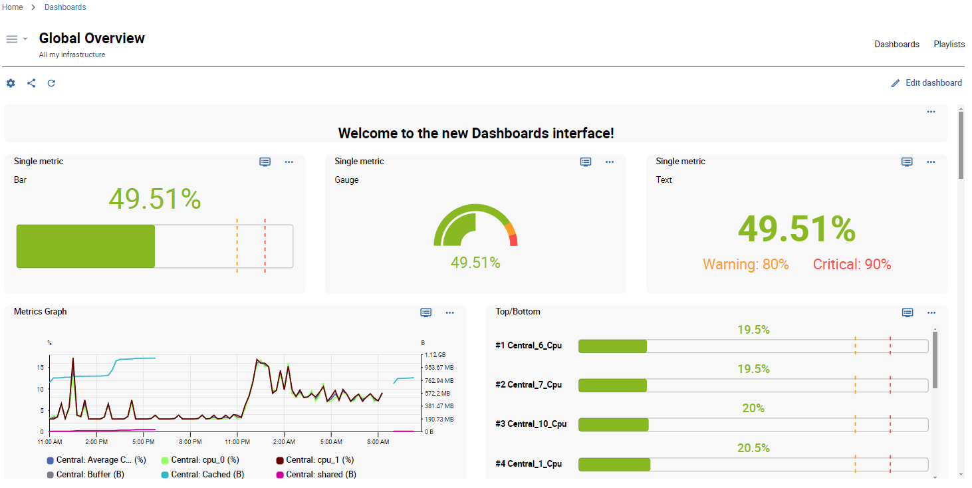Open more actions menu on welcome banner
The width and height of the screenshot is (972, 488).
coord(931,112)
